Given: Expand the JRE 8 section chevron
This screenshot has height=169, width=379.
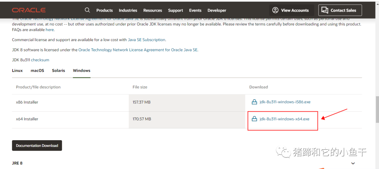Looking at the screenshot, I should [x=353, y=163].
